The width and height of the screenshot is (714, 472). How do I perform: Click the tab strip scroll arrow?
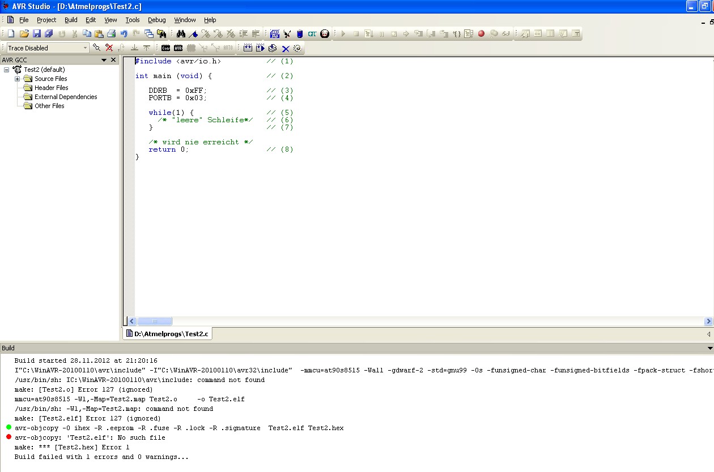click(x=708, y=334)
